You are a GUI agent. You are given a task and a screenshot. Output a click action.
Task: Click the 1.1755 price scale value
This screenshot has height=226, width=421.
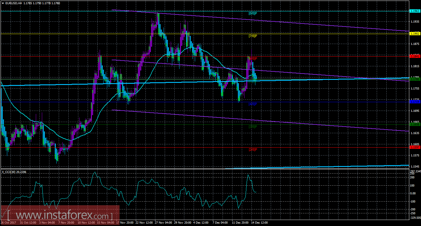415,89
